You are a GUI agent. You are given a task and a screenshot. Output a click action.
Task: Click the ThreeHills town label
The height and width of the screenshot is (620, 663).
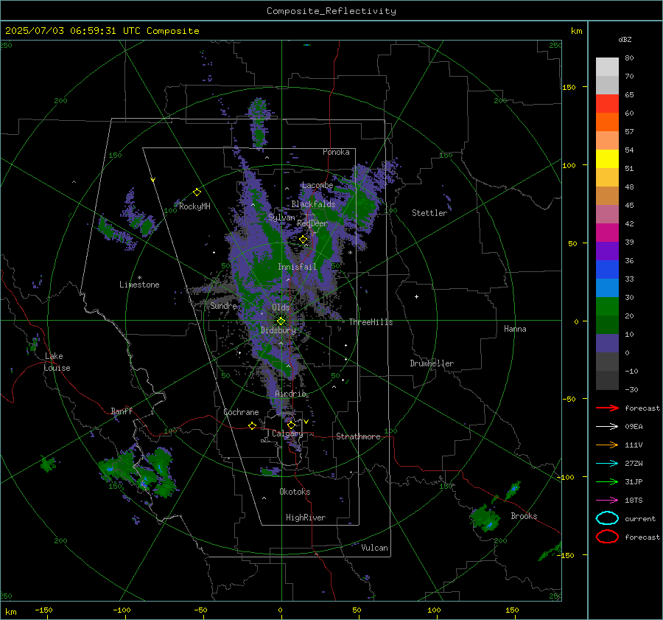pos(371,322)
